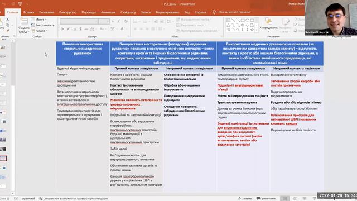
Task: Switch to Reading view icon
Action: coord(305,199)
